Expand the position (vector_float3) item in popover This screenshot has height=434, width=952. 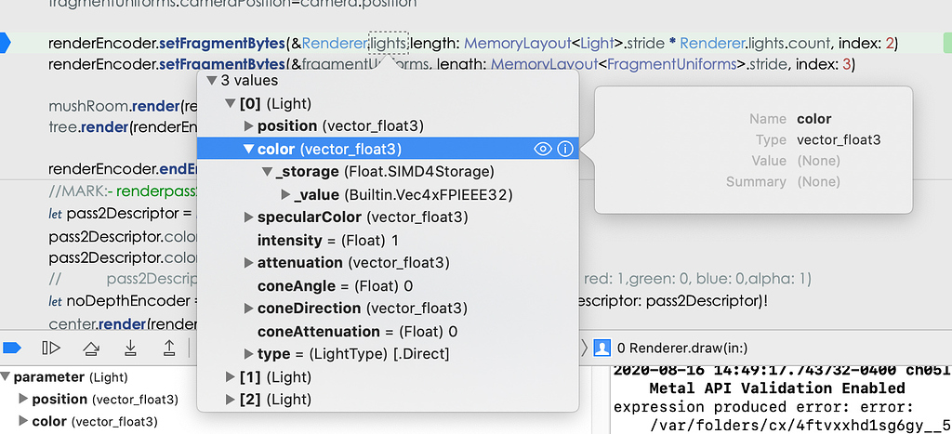[x=248, y=125]
